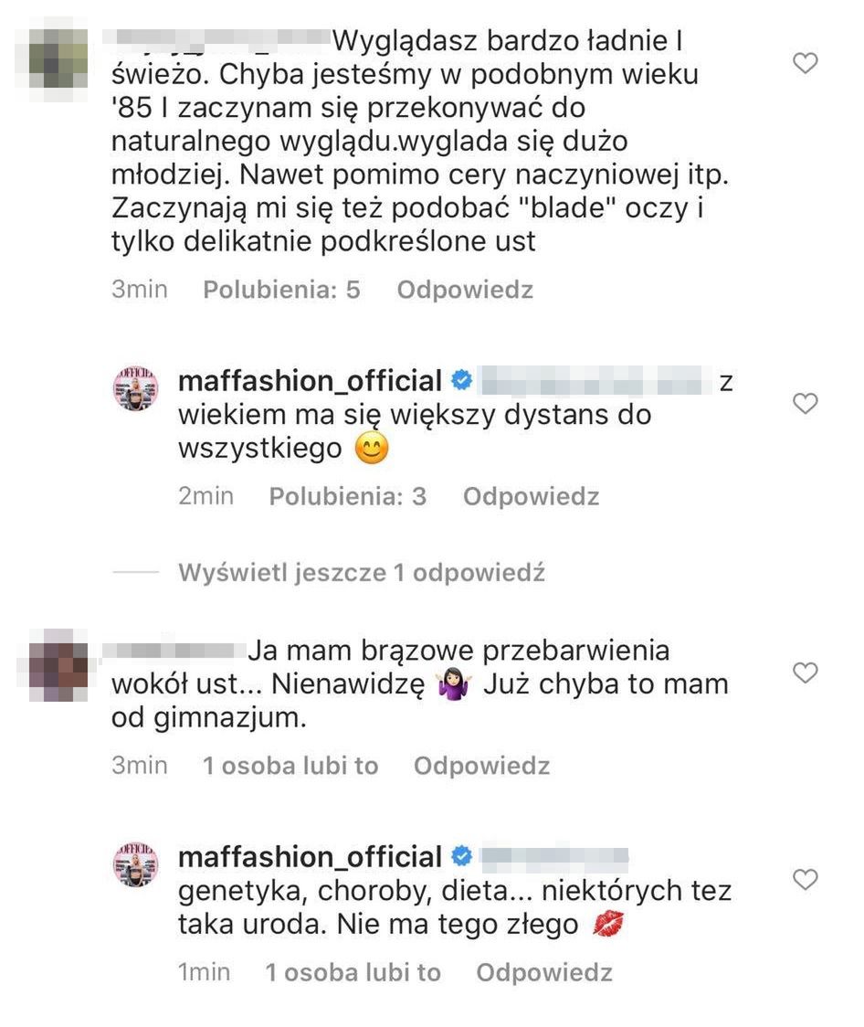This screenshot has width=864, height=1027.
Task: Click the verified badge on the bottom maffashion_official comment
Action: [461, 856]
